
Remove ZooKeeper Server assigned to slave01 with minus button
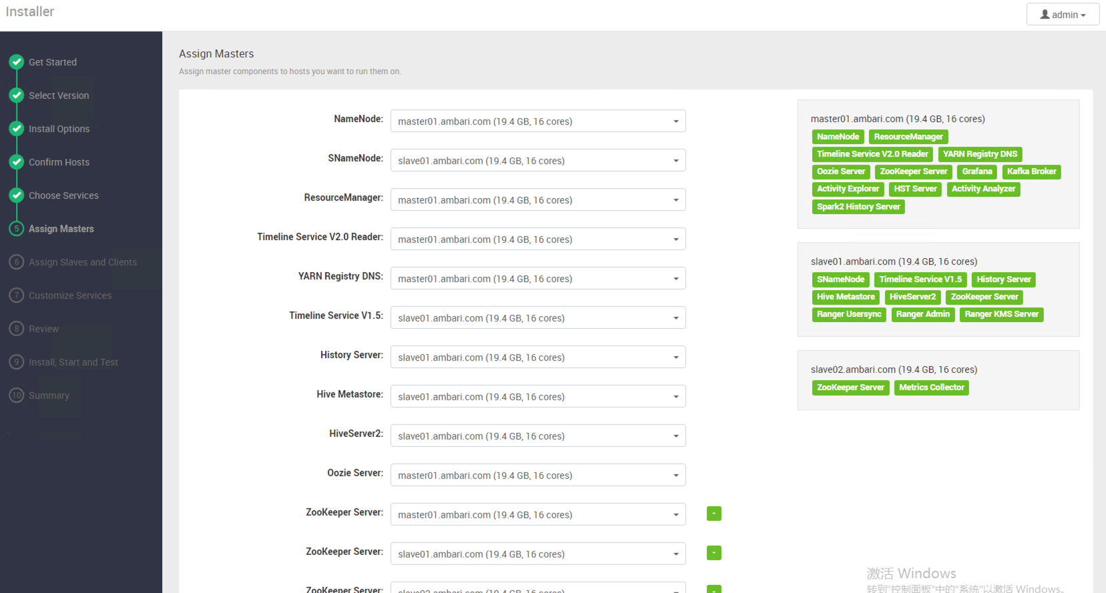(714, 553)
